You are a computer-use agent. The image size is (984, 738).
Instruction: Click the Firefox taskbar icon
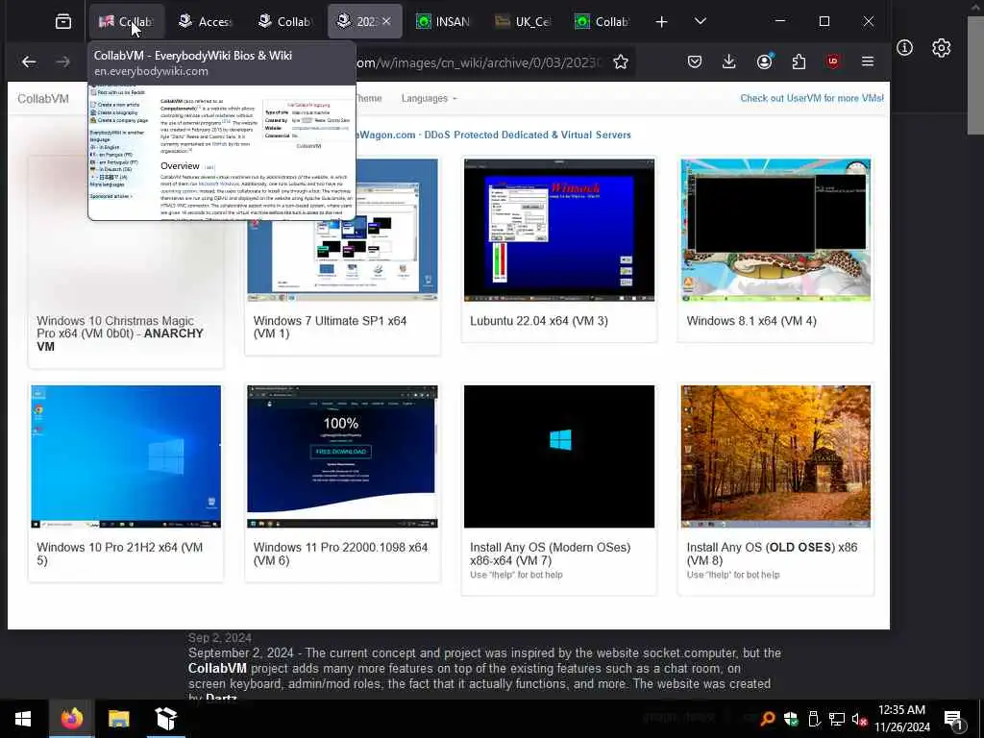[x=71, y=719]
